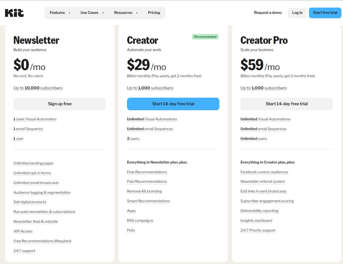Click Remove Kit branding feature
Screen dimensions: 343x264
[144, 191]
